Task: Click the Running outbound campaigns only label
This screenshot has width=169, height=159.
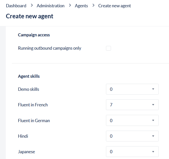Action: [49, 48]
